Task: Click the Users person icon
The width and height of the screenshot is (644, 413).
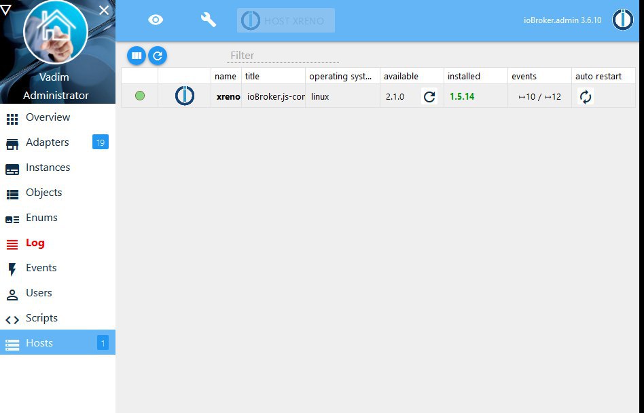Action: [x=12, y=295]
